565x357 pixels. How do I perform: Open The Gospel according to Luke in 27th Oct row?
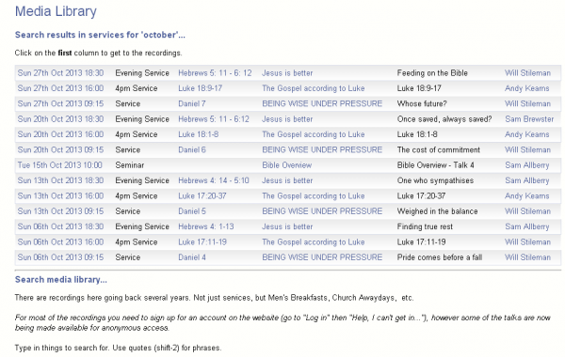(314, 88)
